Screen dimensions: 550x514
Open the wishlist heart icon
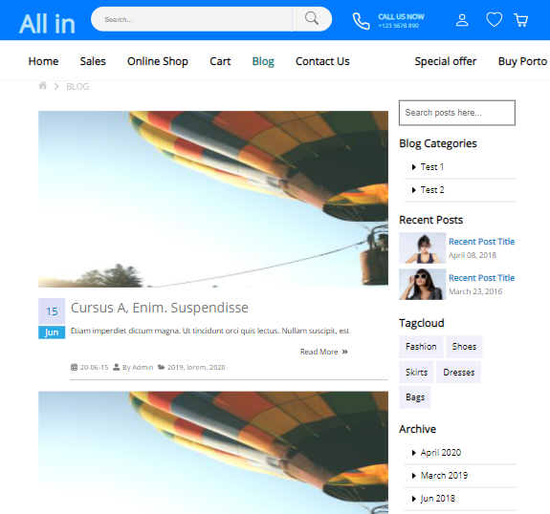pyautogui.click(x=494, y=20)
